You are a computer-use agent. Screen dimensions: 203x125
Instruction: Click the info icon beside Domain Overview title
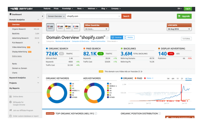pos(107,38)
